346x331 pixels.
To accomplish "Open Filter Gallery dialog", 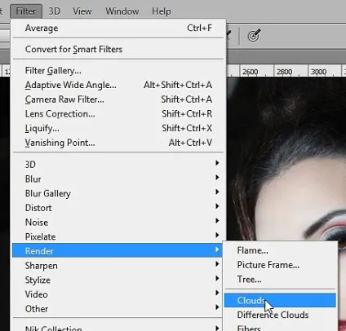I will [x=118, y=71].
